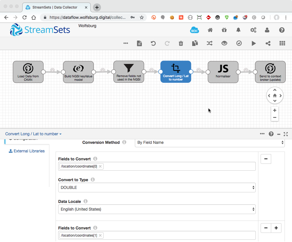
Task: Open the Conversion Method dropdown
Action: [210, 142]
